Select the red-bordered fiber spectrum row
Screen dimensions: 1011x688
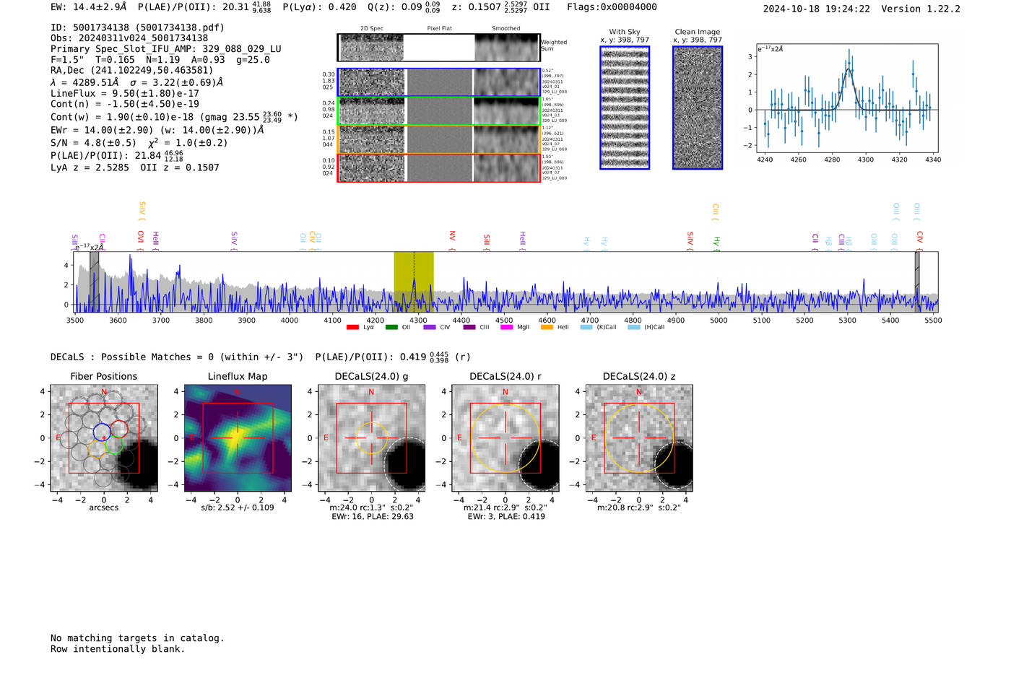(x=439, y=167)
